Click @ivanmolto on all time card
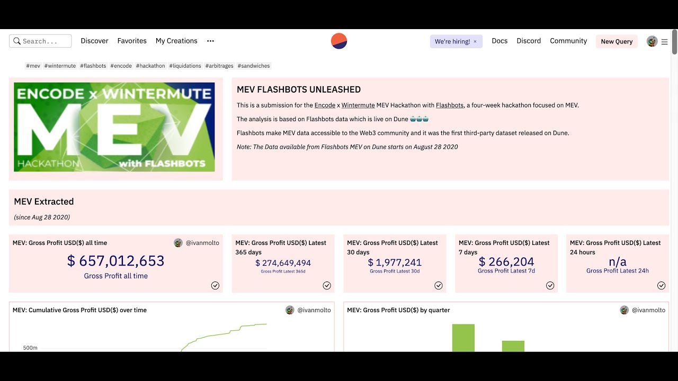 tap(202, 243)
